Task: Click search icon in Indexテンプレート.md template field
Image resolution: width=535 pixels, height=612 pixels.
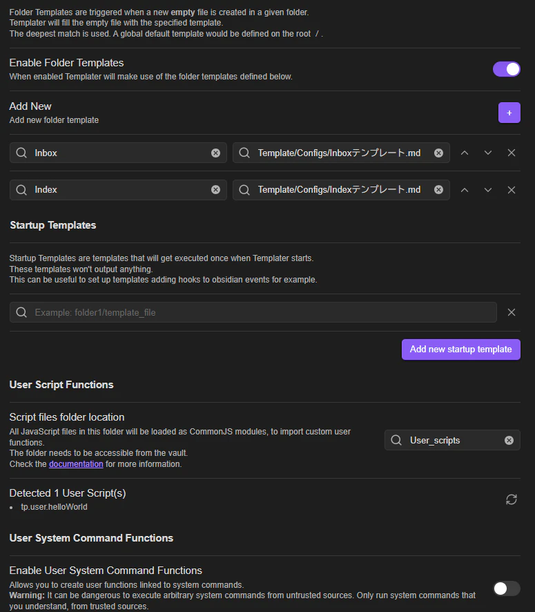Action: [x=244, y=190]
